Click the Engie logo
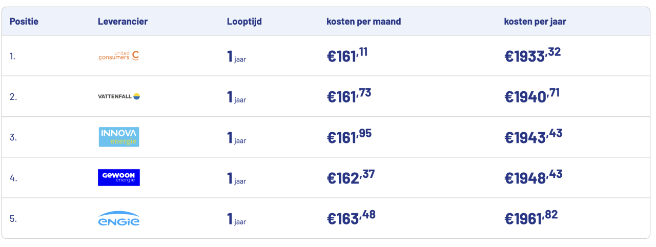Image resolution: width=656 pixels, height=247 pixels. point(119,218)
